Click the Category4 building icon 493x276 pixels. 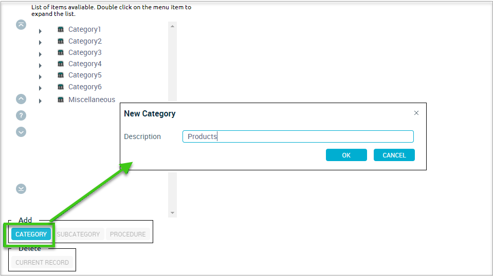(x=61, y=64)
